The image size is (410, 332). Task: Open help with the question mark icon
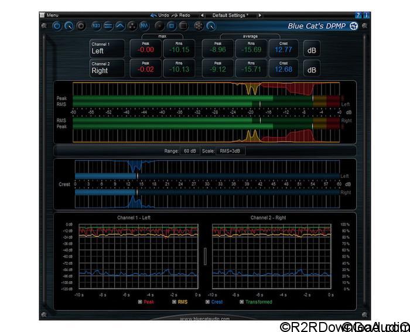click(358, 15)
